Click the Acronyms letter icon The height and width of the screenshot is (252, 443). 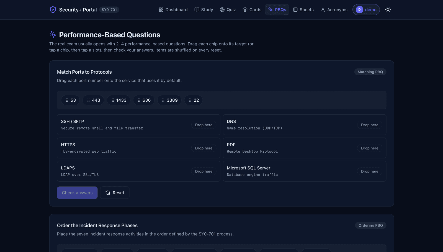point(323,10)
